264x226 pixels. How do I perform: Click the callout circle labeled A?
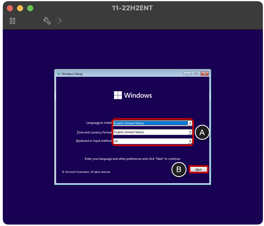pyautogui.click(x=202, y=133)
